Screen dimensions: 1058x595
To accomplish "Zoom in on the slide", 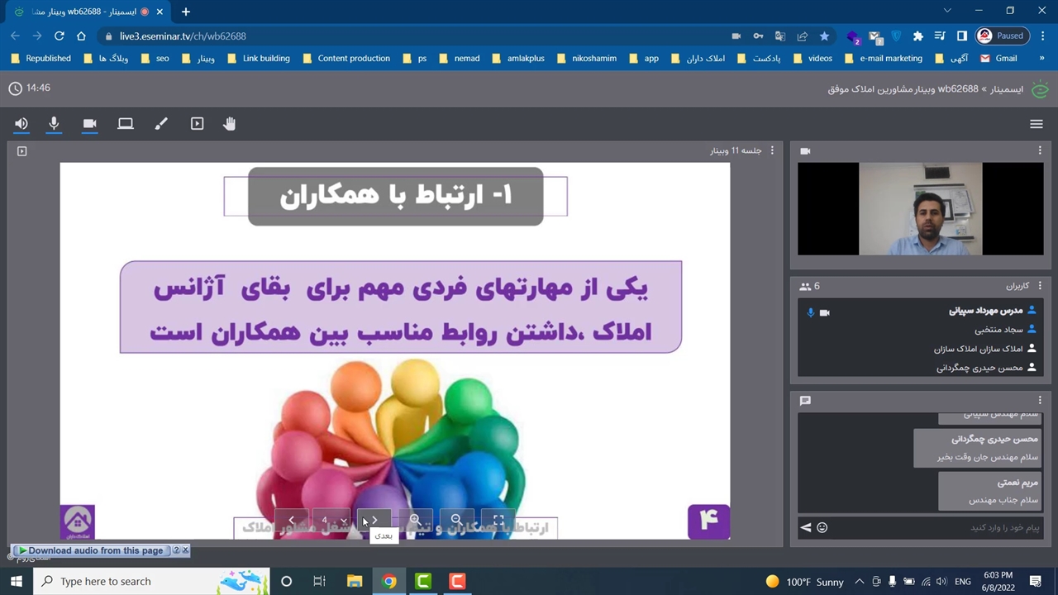I will click(415, 520).
